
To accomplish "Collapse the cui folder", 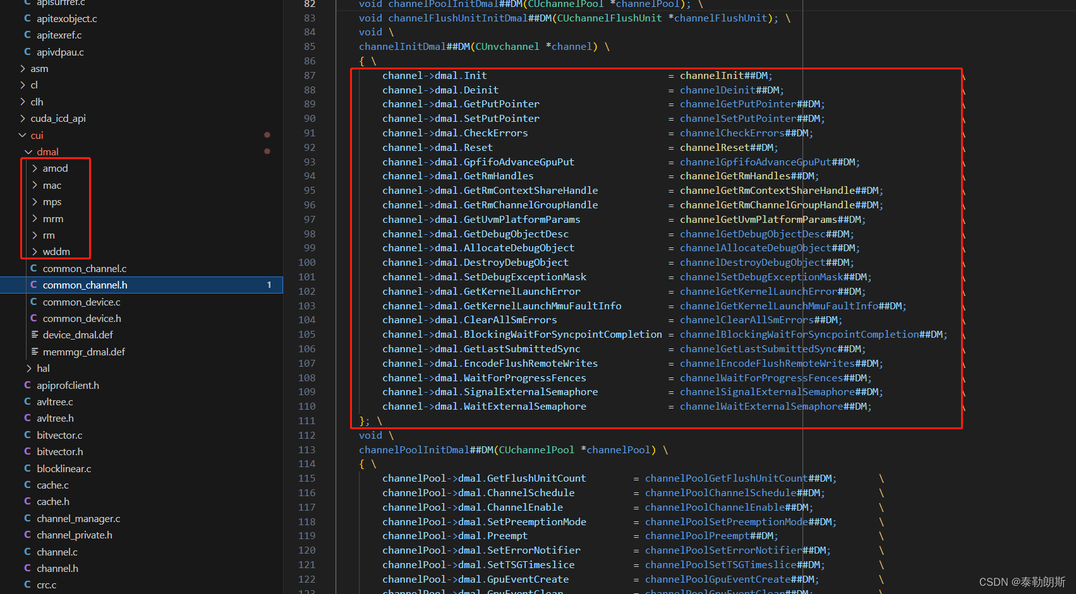I will click(23, 135).
